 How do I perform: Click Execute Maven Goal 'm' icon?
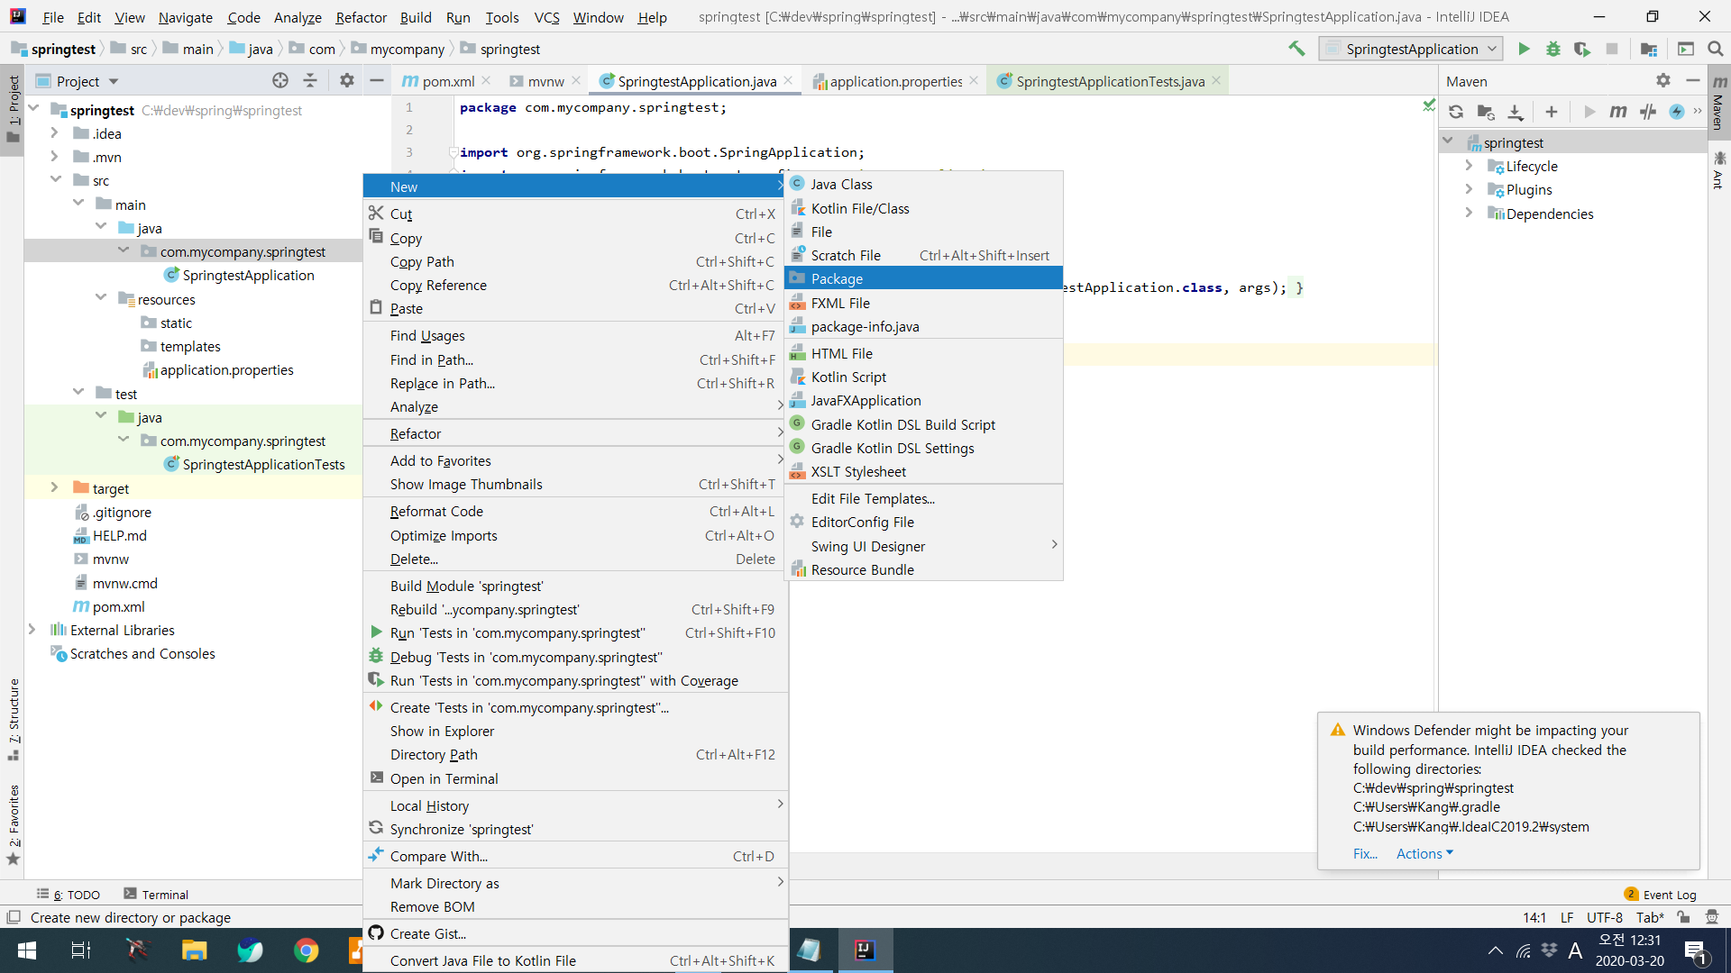click(1618, 112)
